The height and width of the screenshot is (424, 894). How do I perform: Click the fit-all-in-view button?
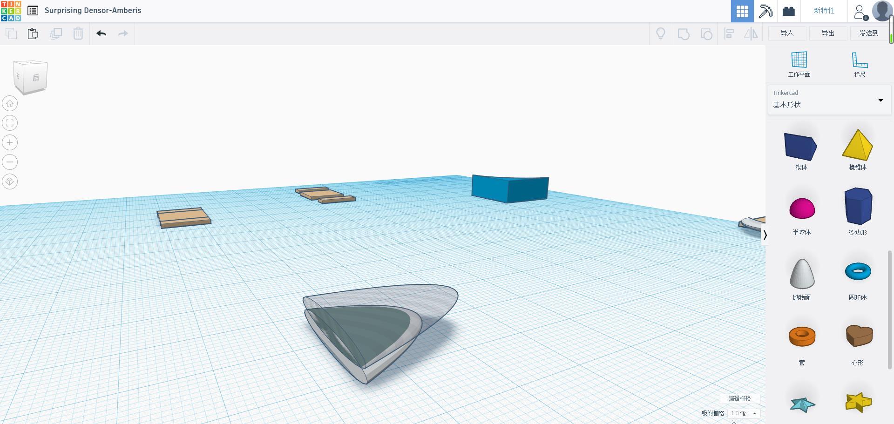[10, 123]
